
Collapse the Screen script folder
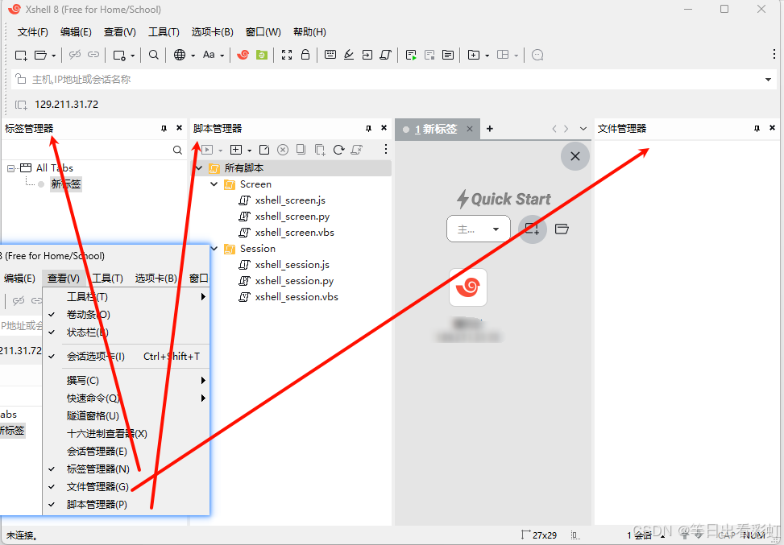[x=214, y=184]
